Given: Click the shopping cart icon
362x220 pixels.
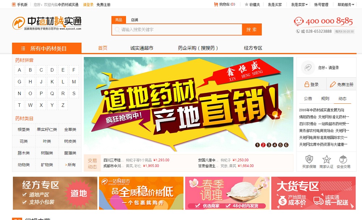Looking at the screenshot, I should [216, 4].
